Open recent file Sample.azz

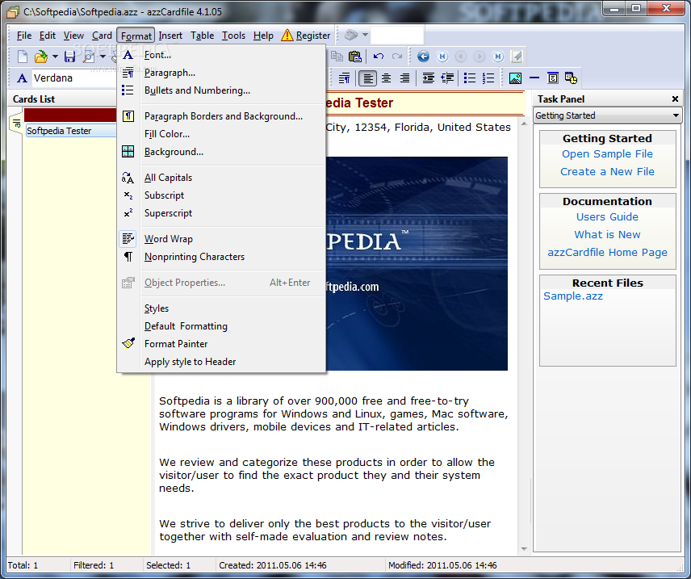(573, 296)
